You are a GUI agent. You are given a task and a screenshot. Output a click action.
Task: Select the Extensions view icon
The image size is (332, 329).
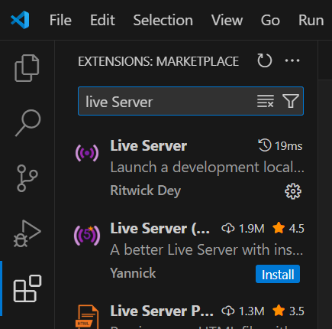tap(27, 288)
